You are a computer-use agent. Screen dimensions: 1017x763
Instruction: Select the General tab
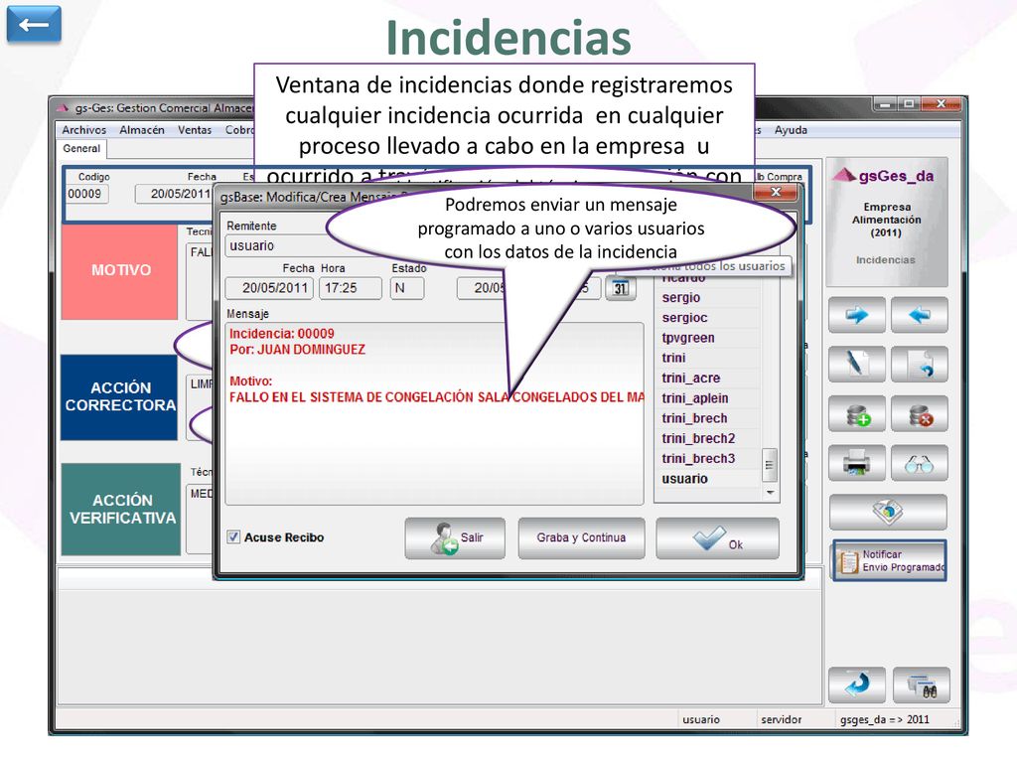tap(81, 149)
